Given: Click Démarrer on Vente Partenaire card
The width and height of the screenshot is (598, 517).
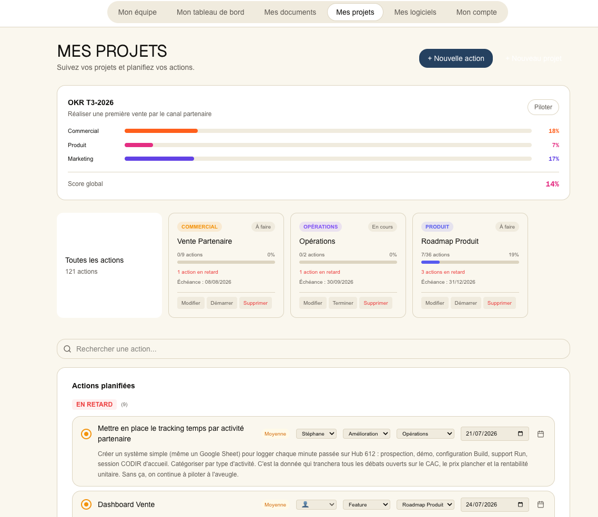Looking at the screenshot, I should 221,303.
